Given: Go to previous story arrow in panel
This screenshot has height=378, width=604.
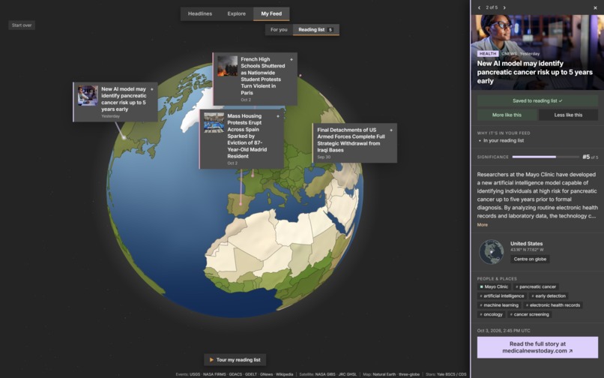Looking at the screenshot, I should (x=479, y=7).
